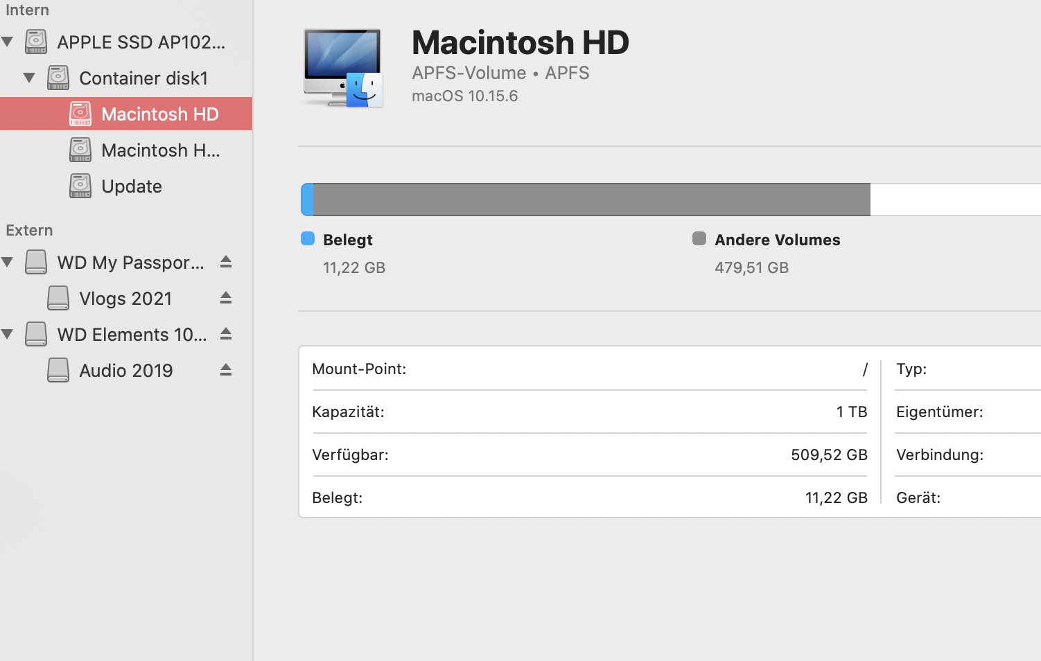The height and width of the screenshot is (661, 1041).
Task: Select the truncated Macintosh H… volume
Action: (161, 150)
